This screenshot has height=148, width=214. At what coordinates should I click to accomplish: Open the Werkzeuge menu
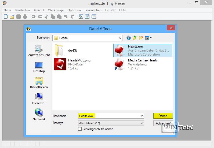pos(56,10)
